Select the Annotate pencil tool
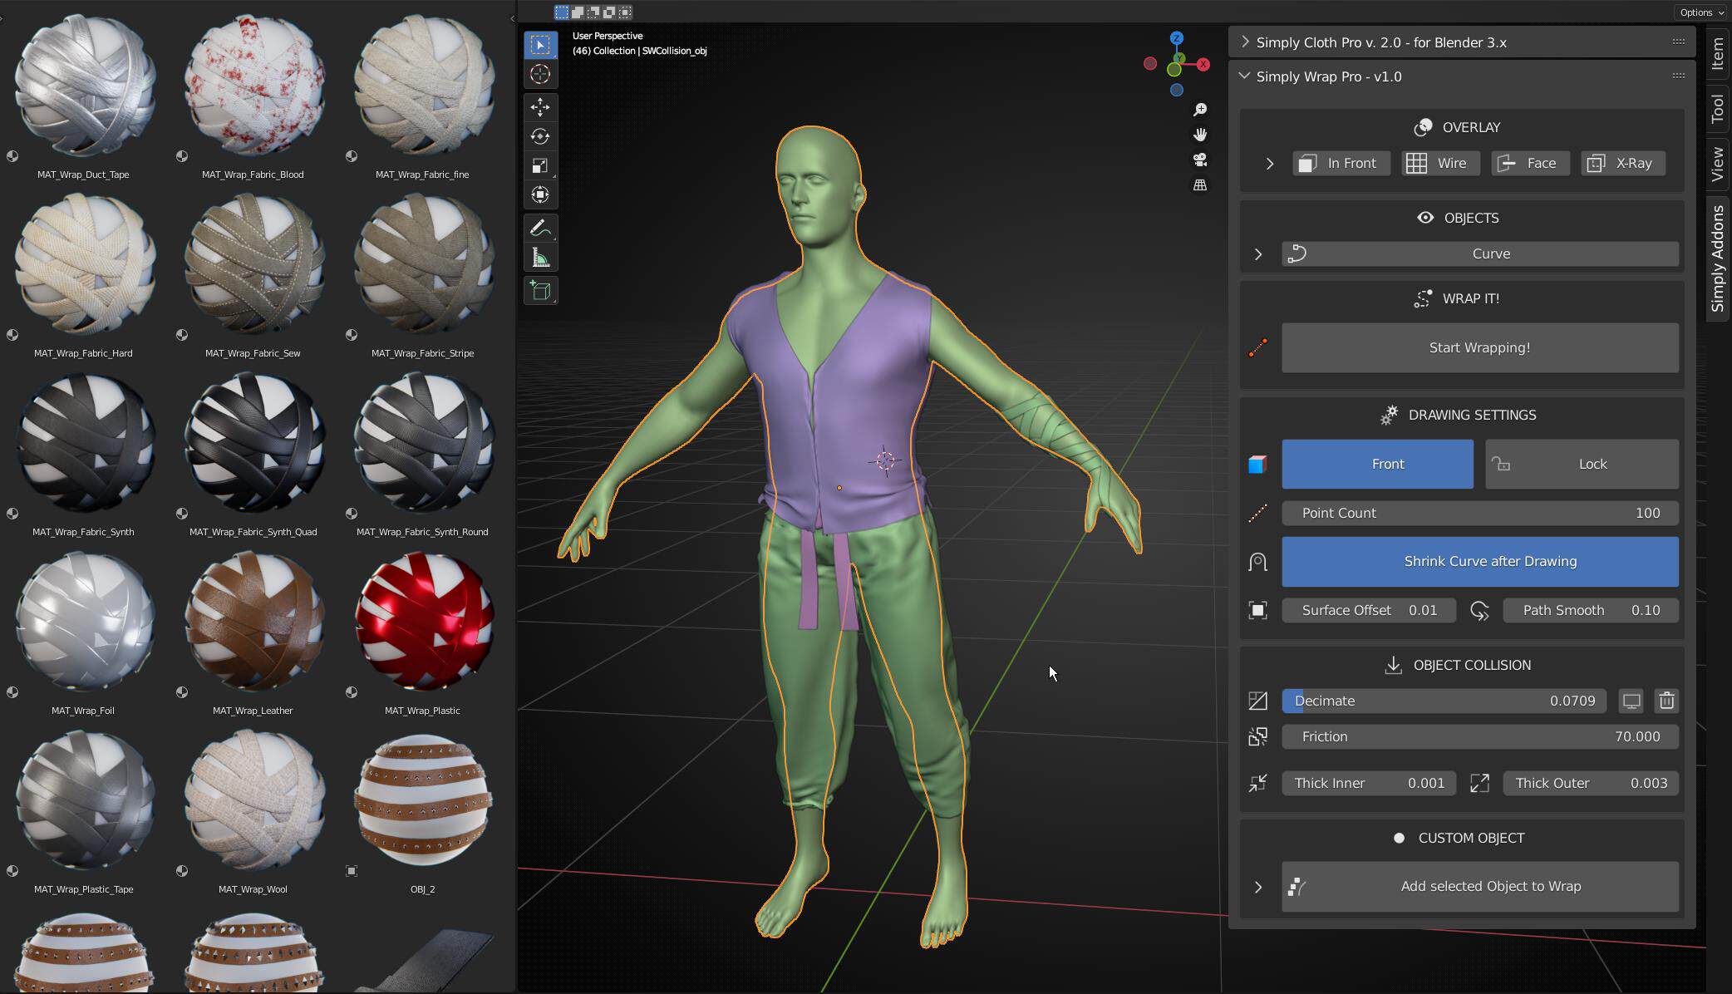Image resolution: width=1732 pixels, height=994 pixels. [x=540, y=228]
